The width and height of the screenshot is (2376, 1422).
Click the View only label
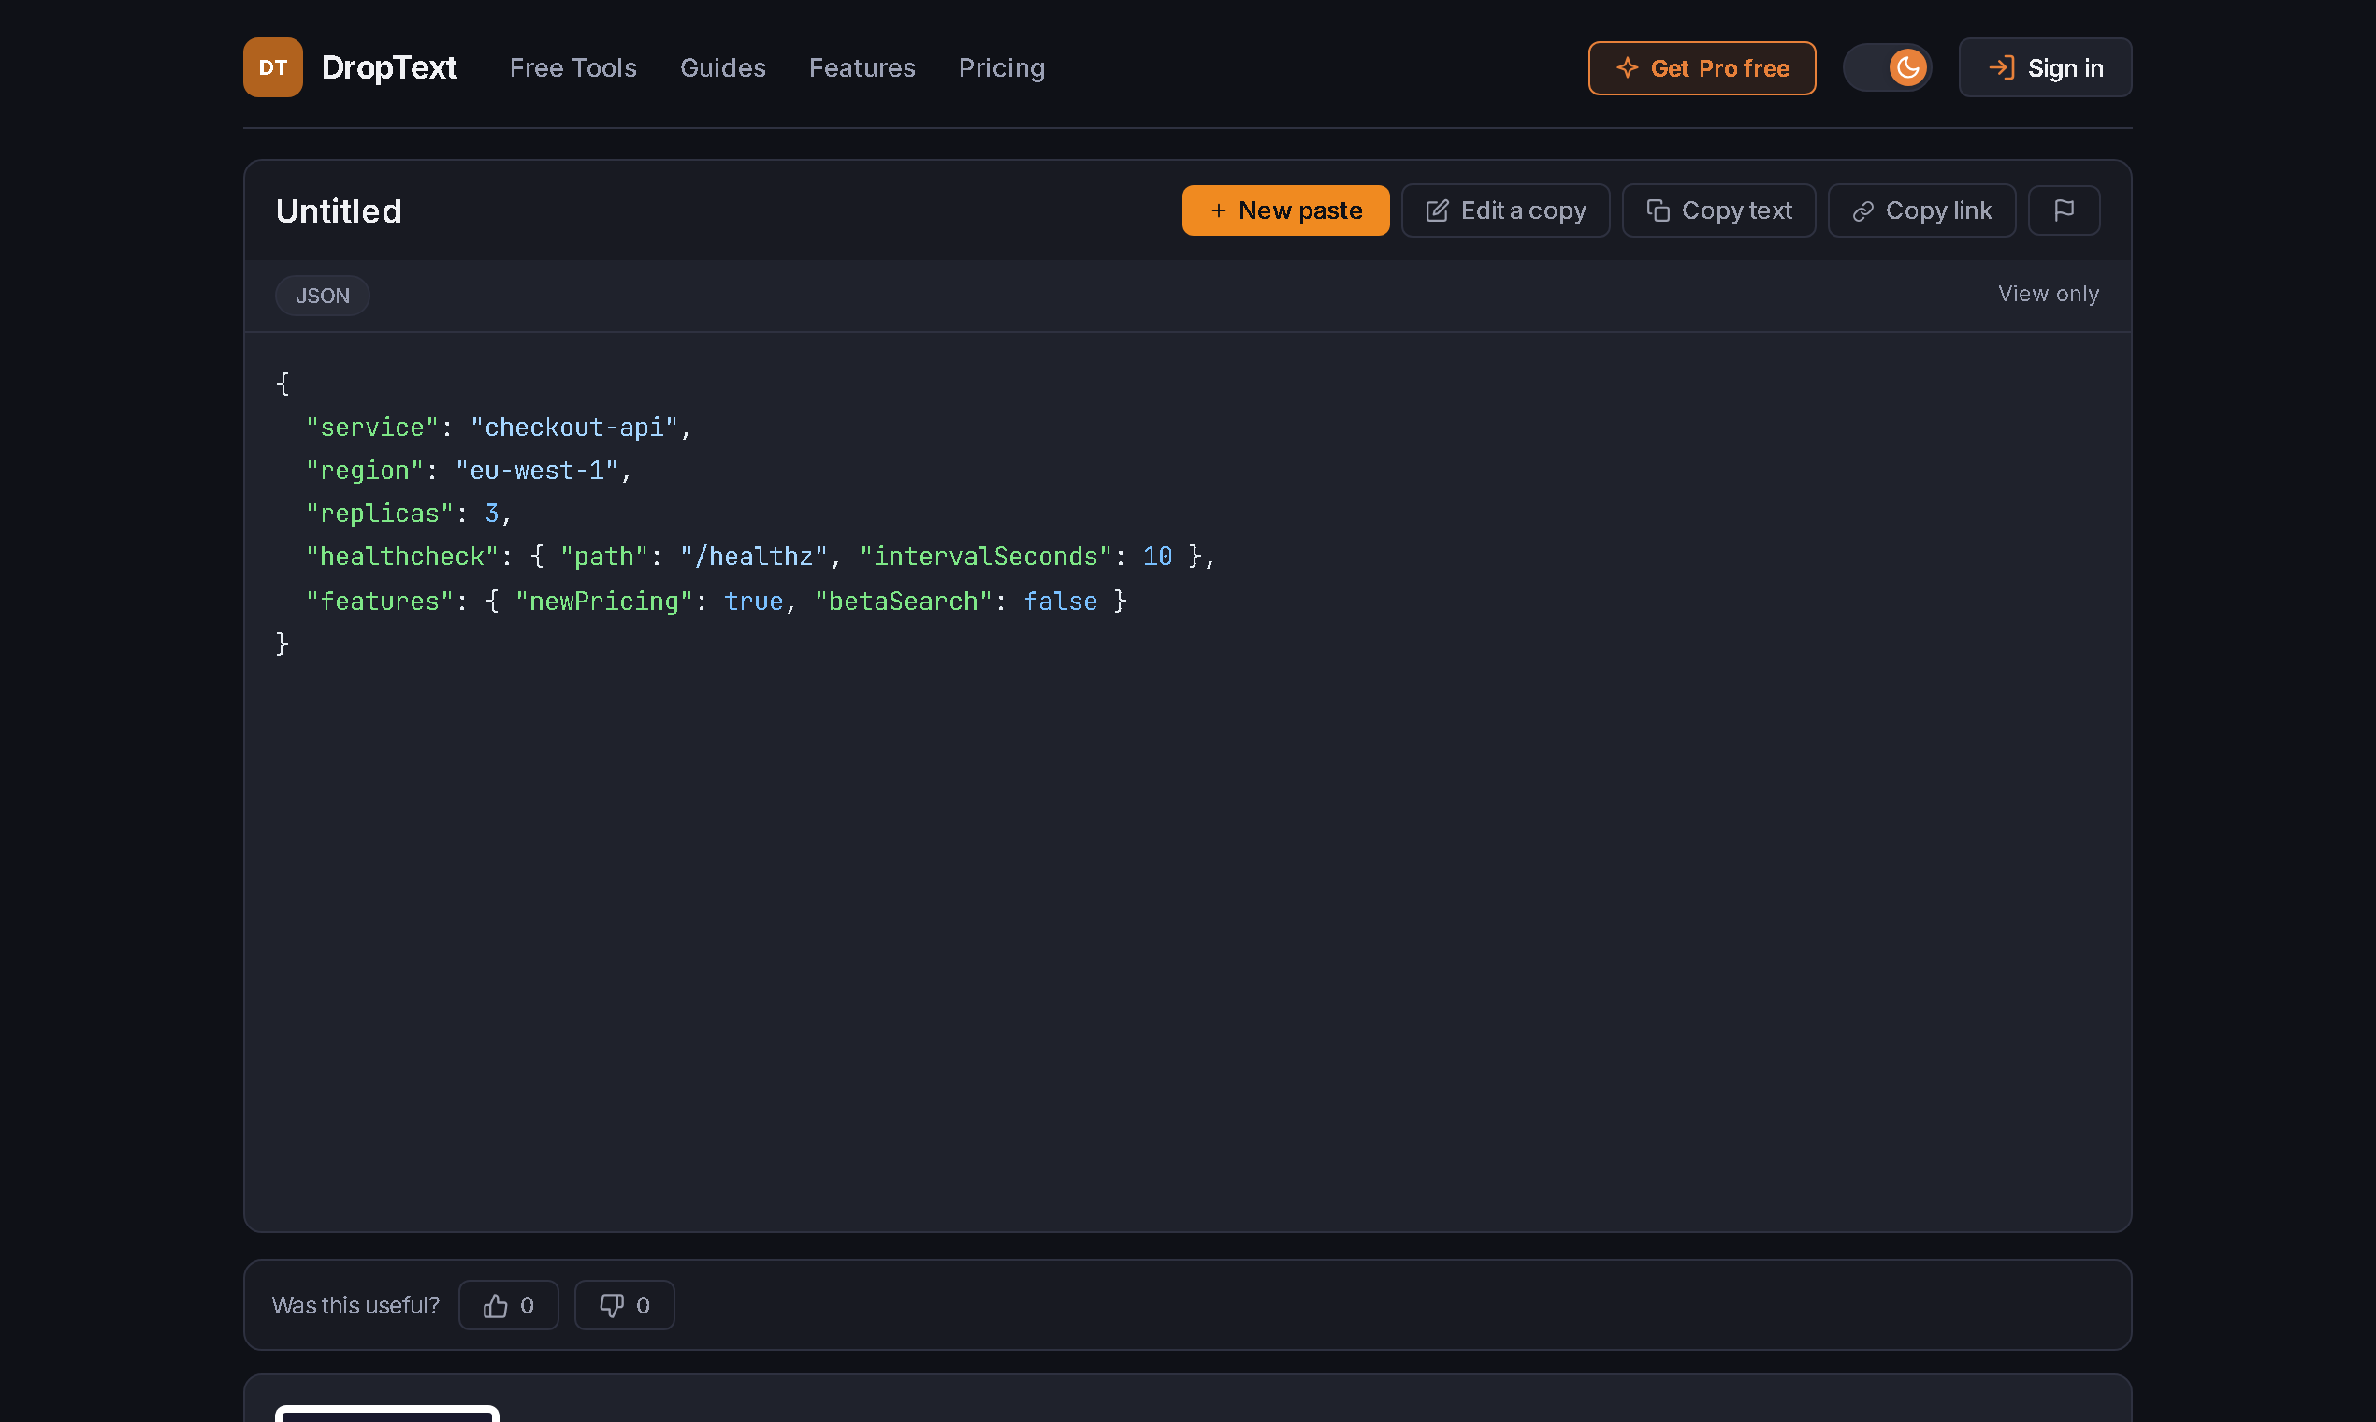pos(2048,294)
